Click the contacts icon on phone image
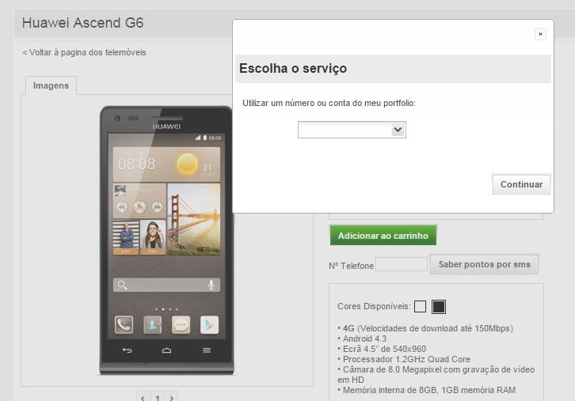The width and height of the screenshot is (575, 401). pyautogui.click(x=153, y=325)
